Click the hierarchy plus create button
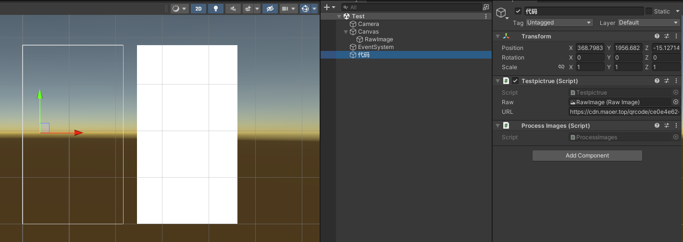 pos(329,7)
